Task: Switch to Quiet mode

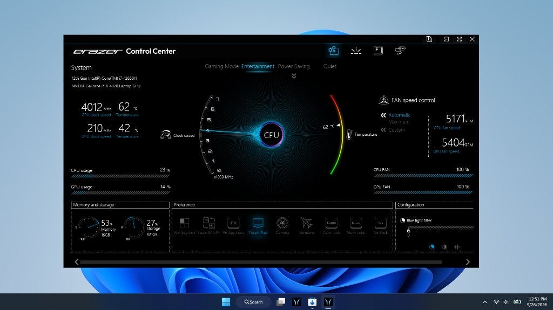Action: click(x=330, y=66)
